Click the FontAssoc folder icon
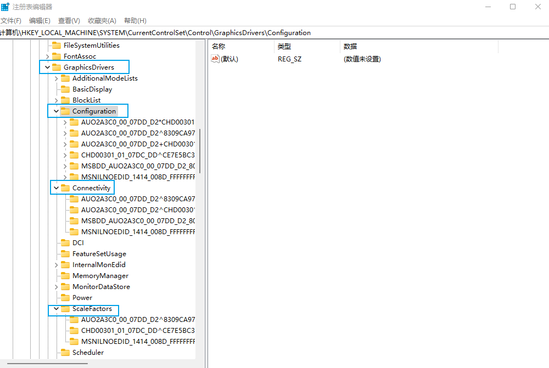 coord(57,56)
